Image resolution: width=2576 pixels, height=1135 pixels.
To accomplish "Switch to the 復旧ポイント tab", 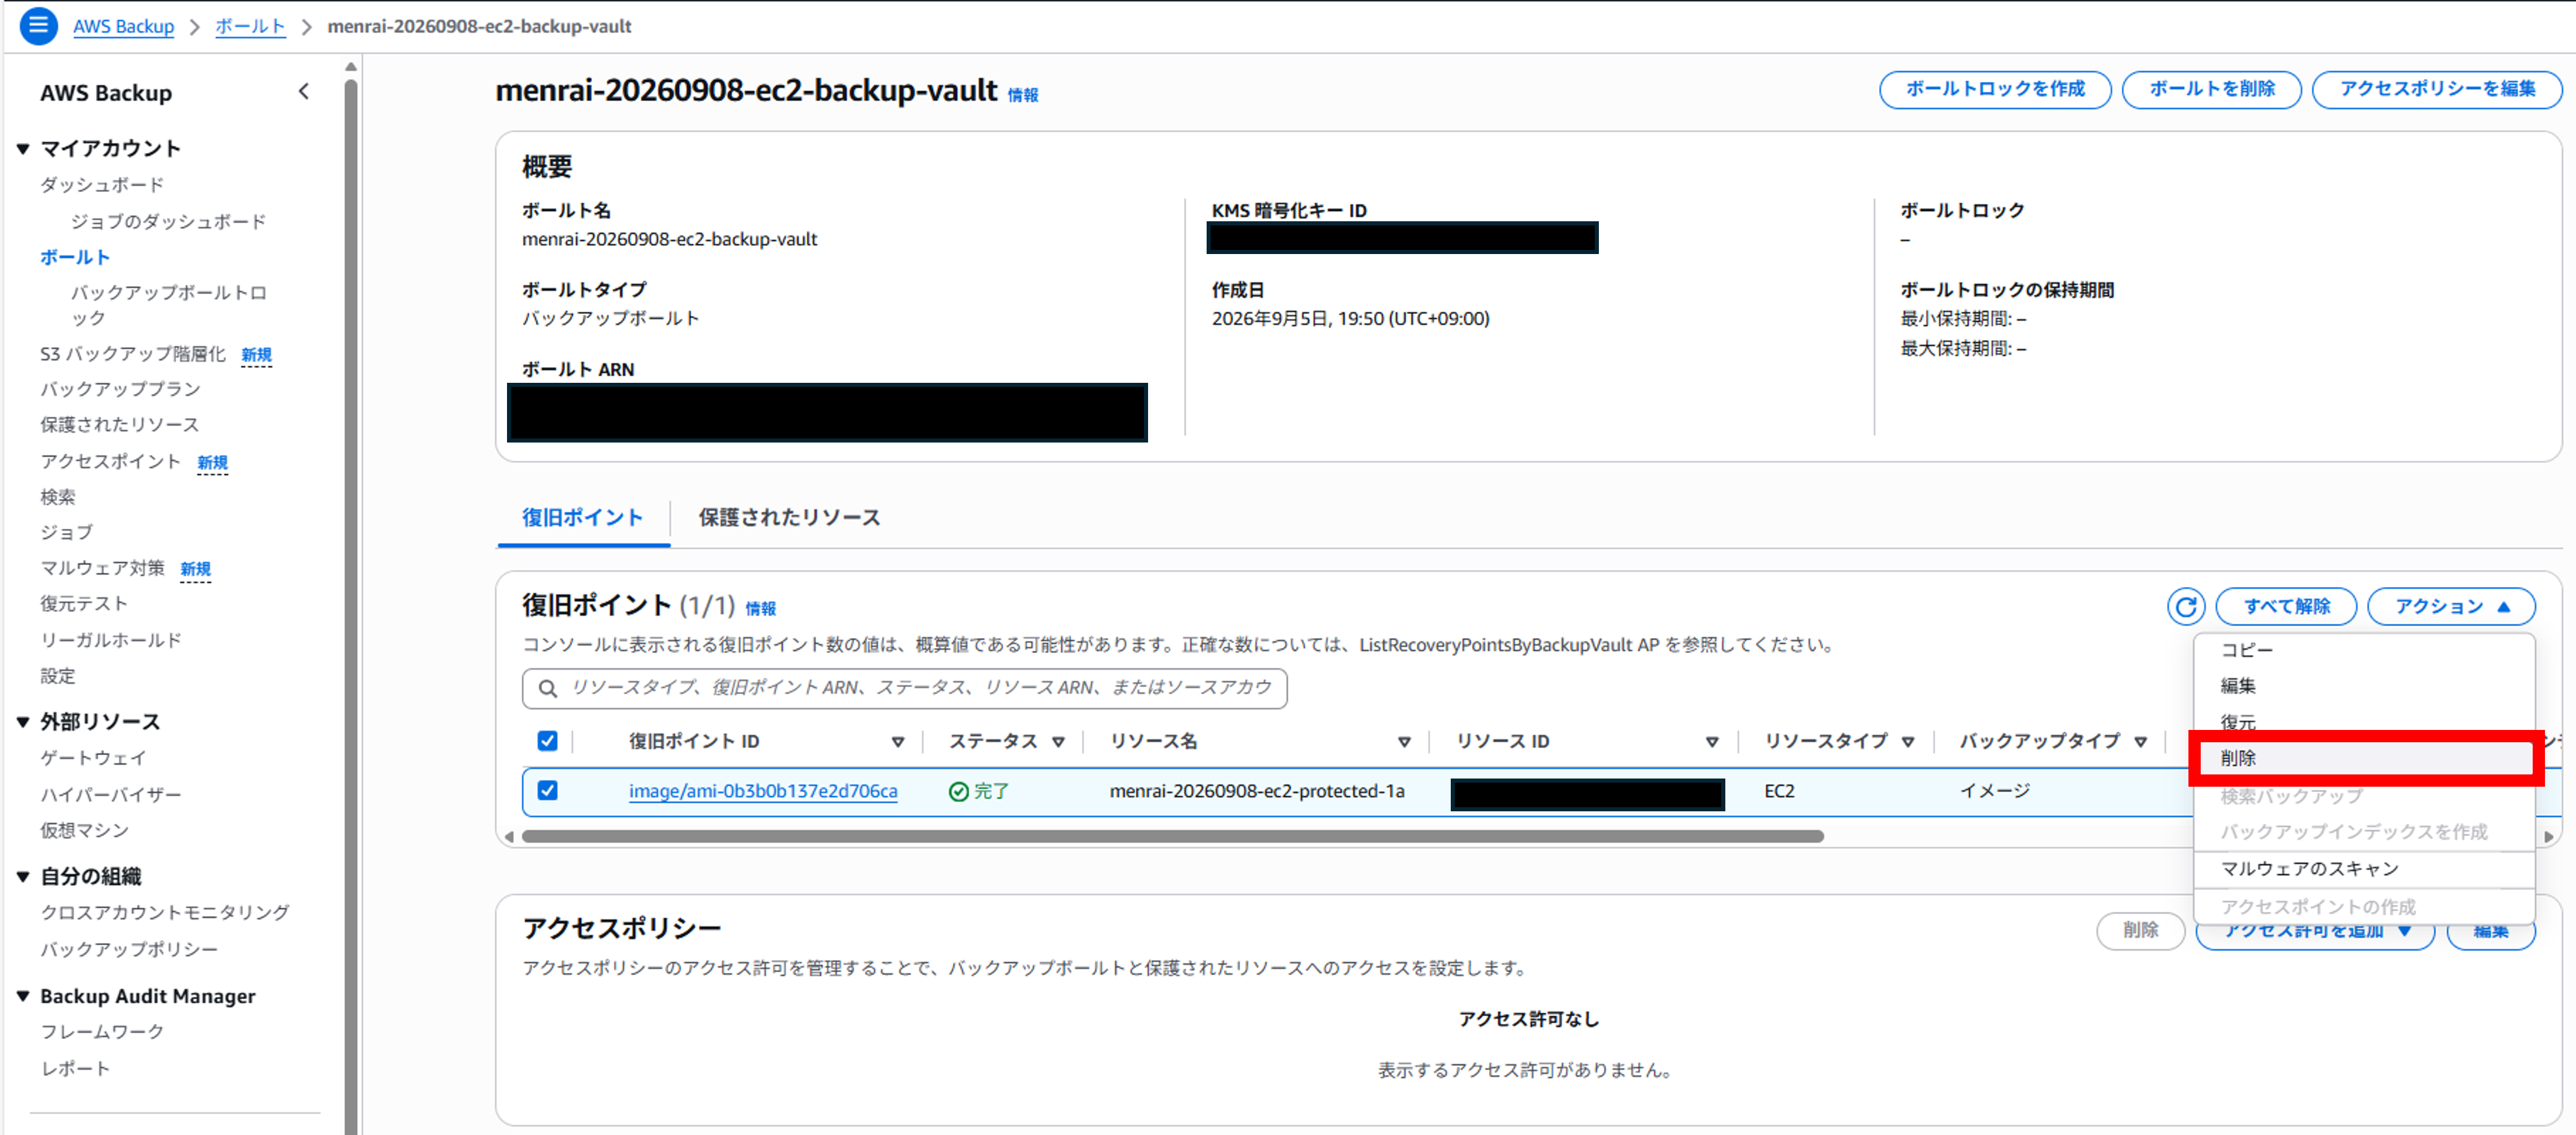I will point(582,518).
